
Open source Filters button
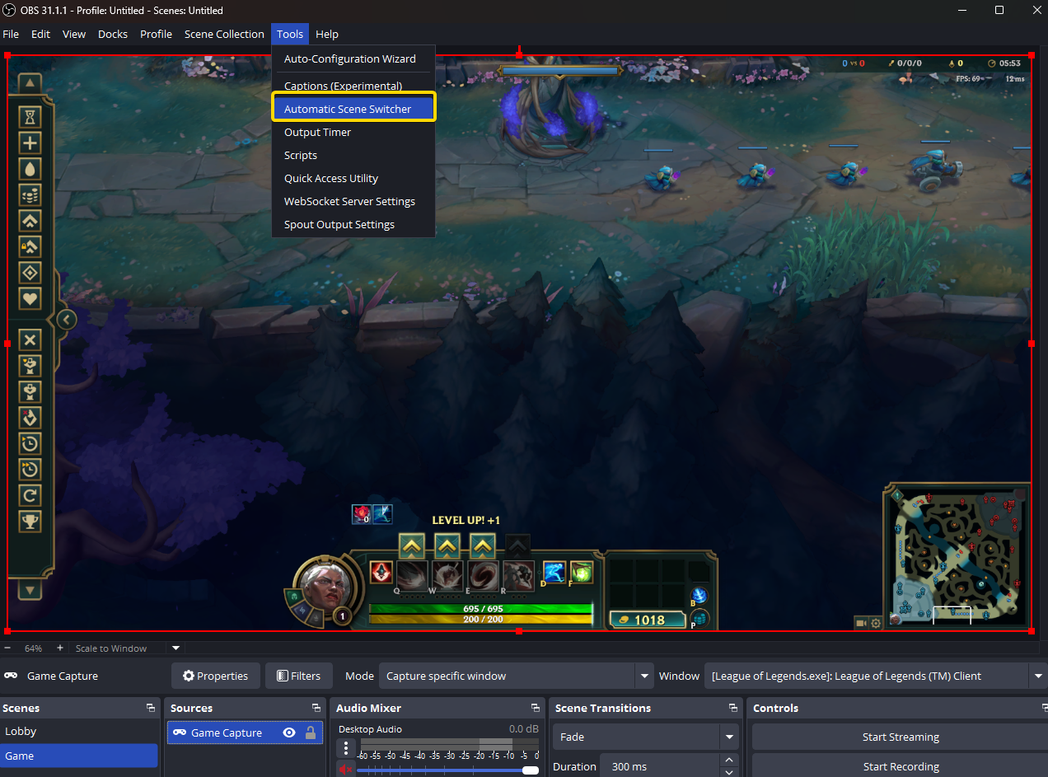coord(298,676)
